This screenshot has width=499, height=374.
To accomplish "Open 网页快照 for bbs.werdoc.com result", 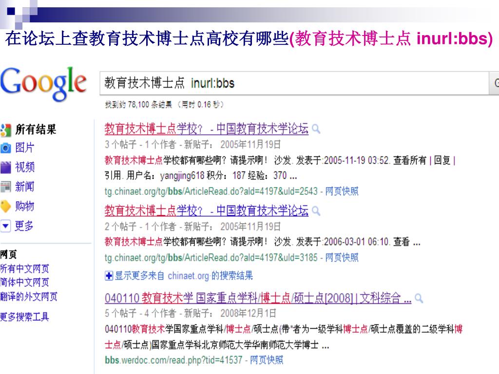I will (267, 360).
